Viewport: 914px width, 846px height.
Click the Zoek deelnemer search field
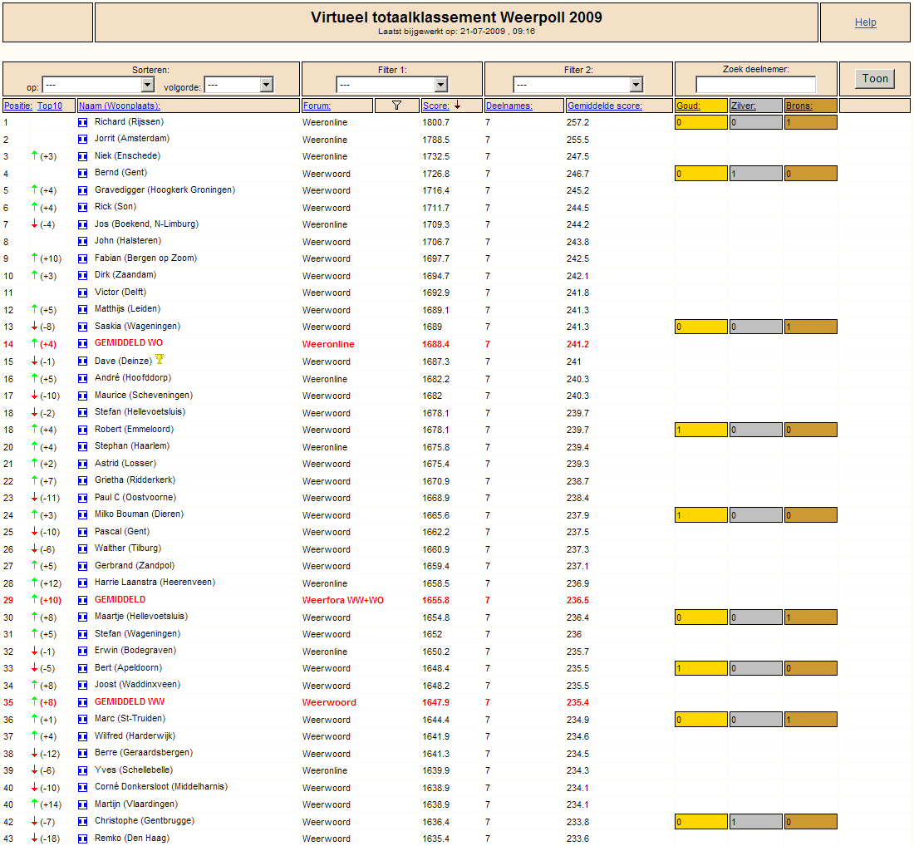pyautogui.click(x=755, y=85)
